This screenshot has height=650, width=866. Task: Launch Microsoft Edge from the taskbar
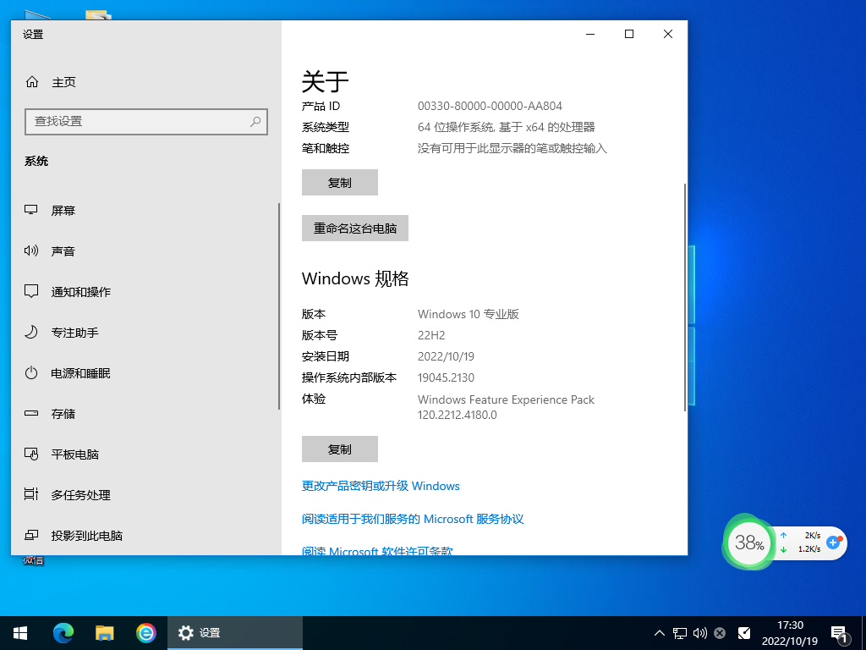63,632
